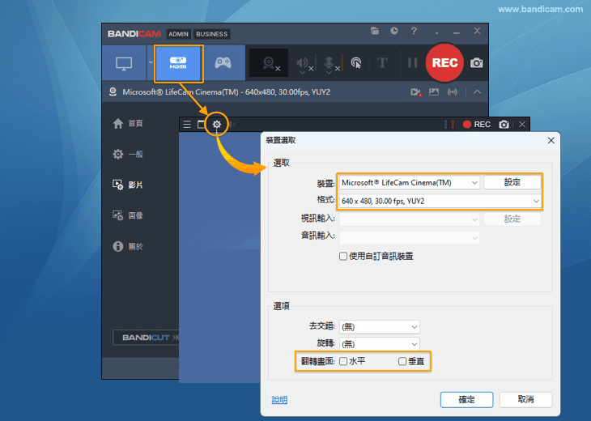This screenshot has height=421, width=591.
Task: Select HDMI device recording mode
Action: (179, 63)
